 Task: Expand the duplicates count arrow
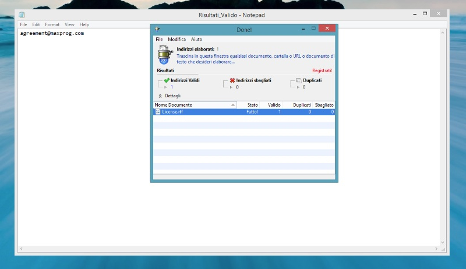(x=298, y=87)
